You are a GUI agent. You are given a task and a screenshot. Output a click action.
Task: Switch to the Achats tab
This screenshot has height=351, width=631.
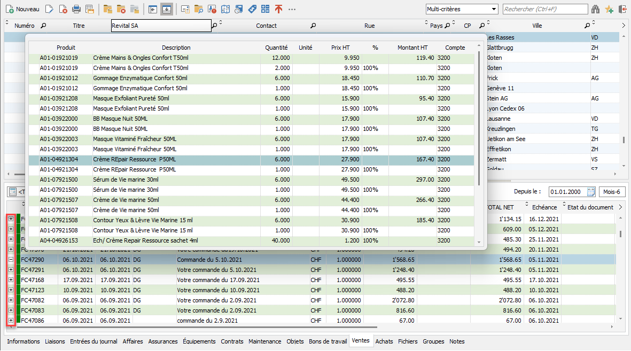(x=384, y=341)
